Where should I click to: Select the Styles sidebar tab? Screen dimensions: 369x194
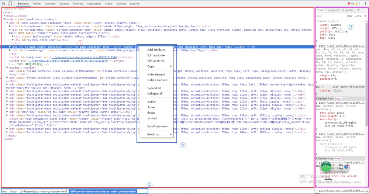pyautogui.click(x=320, y=10)
